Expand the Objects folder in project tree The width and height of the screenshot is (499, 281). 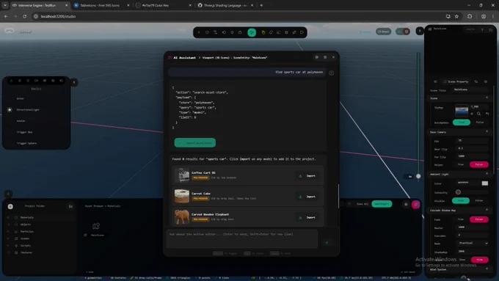8,225
